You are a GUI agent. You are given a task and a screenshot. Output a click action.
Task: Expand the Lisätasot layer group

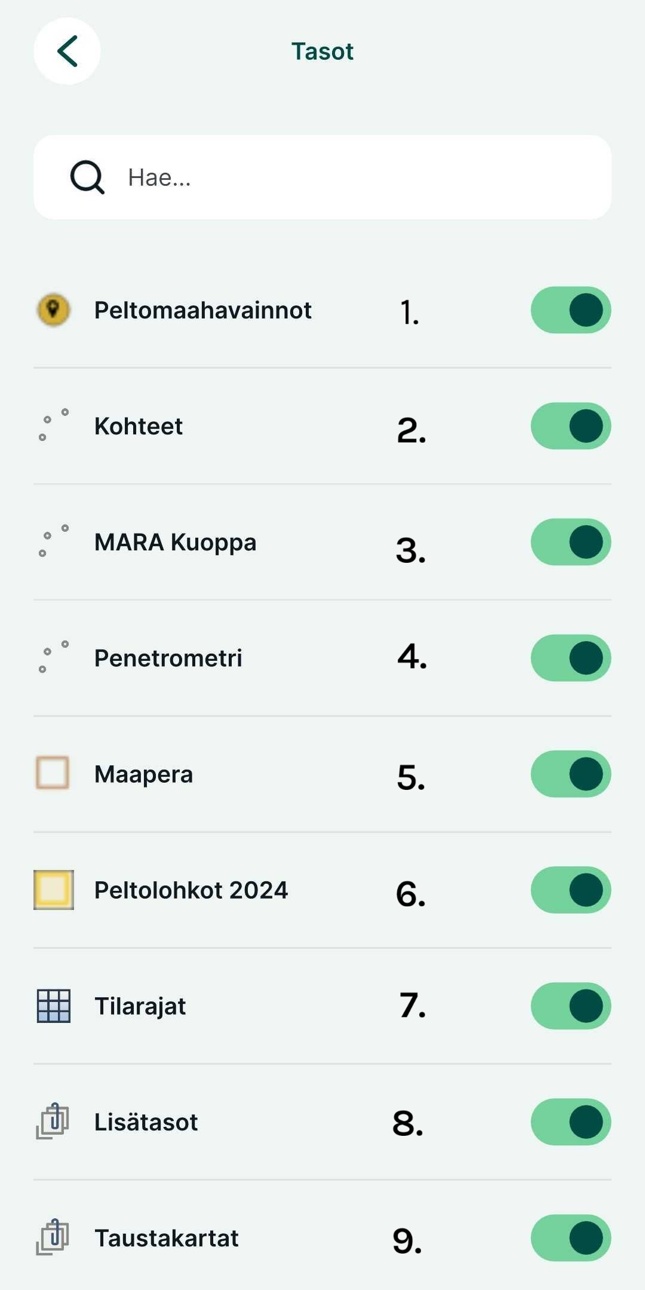coord(146,1122)
